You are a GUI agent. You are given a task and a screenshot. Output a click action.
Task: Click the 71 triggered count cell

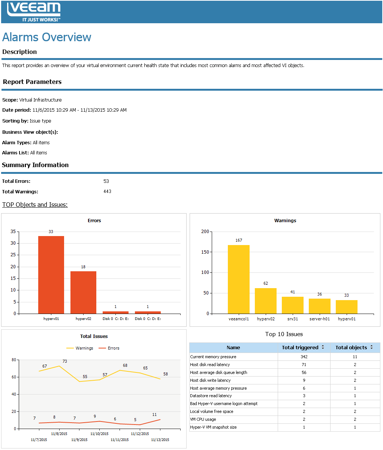tap(304, 365)
